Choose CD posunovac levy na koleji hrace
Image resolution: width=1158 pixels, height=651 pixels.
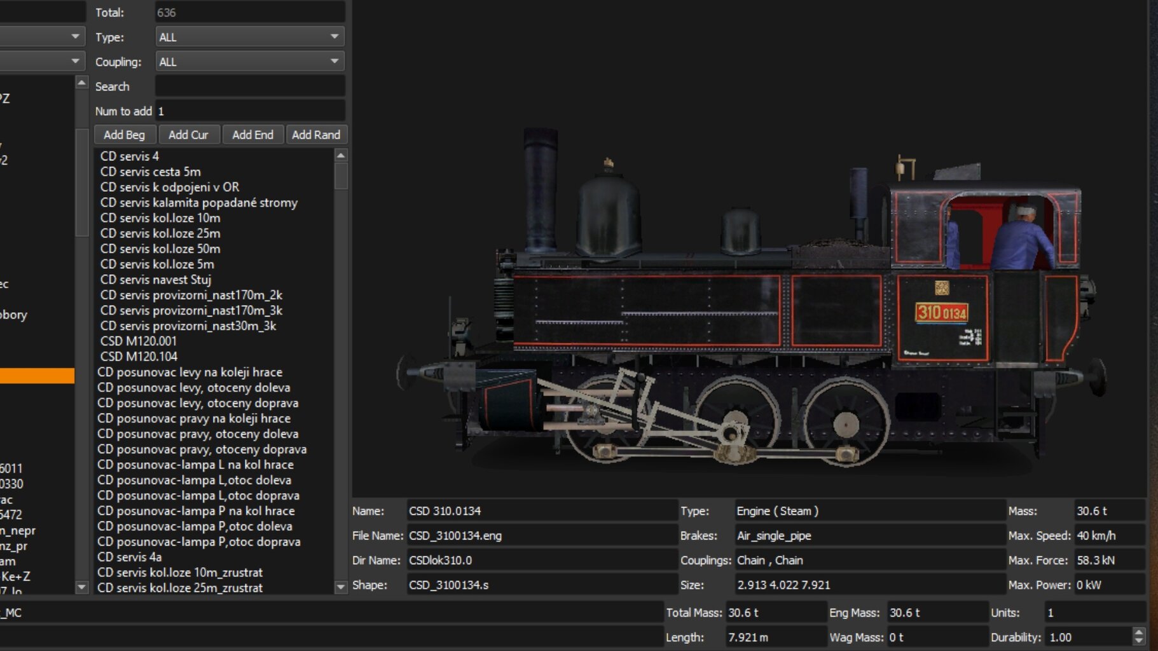point(190,373)
